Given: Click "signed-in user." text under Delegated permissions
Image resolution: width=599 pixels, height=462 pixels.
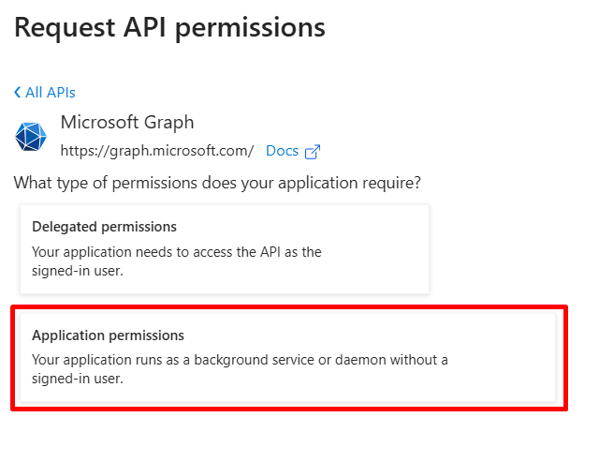Looking at the screenshot, I should [x=78, y=272].
